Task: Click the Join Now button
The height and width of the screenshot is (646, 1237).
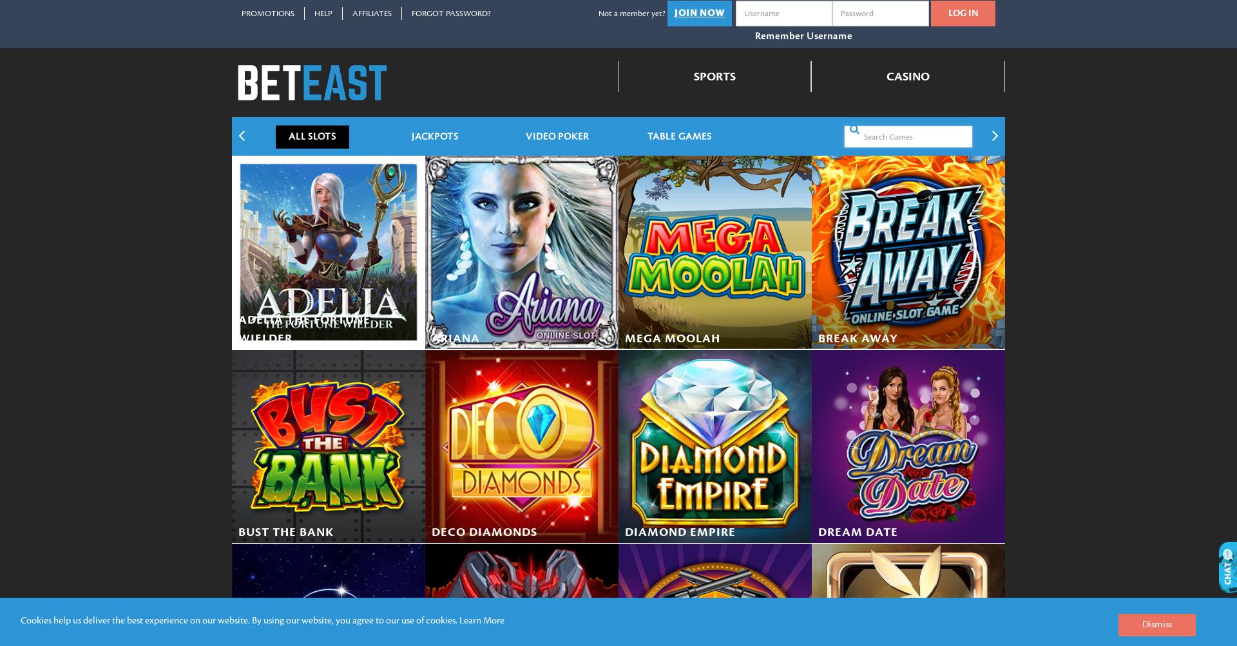Action: tap(700, 14)
